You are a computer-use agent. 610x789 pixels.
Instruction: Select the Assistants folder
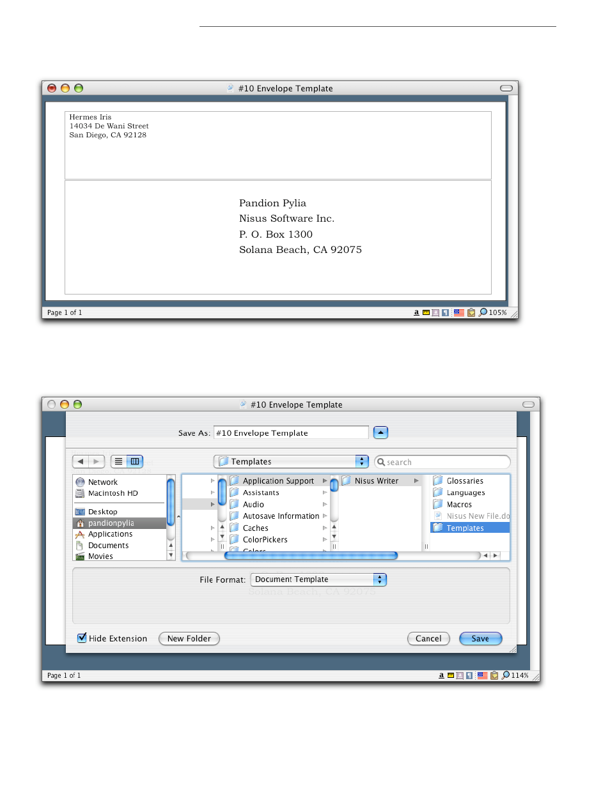278,493
